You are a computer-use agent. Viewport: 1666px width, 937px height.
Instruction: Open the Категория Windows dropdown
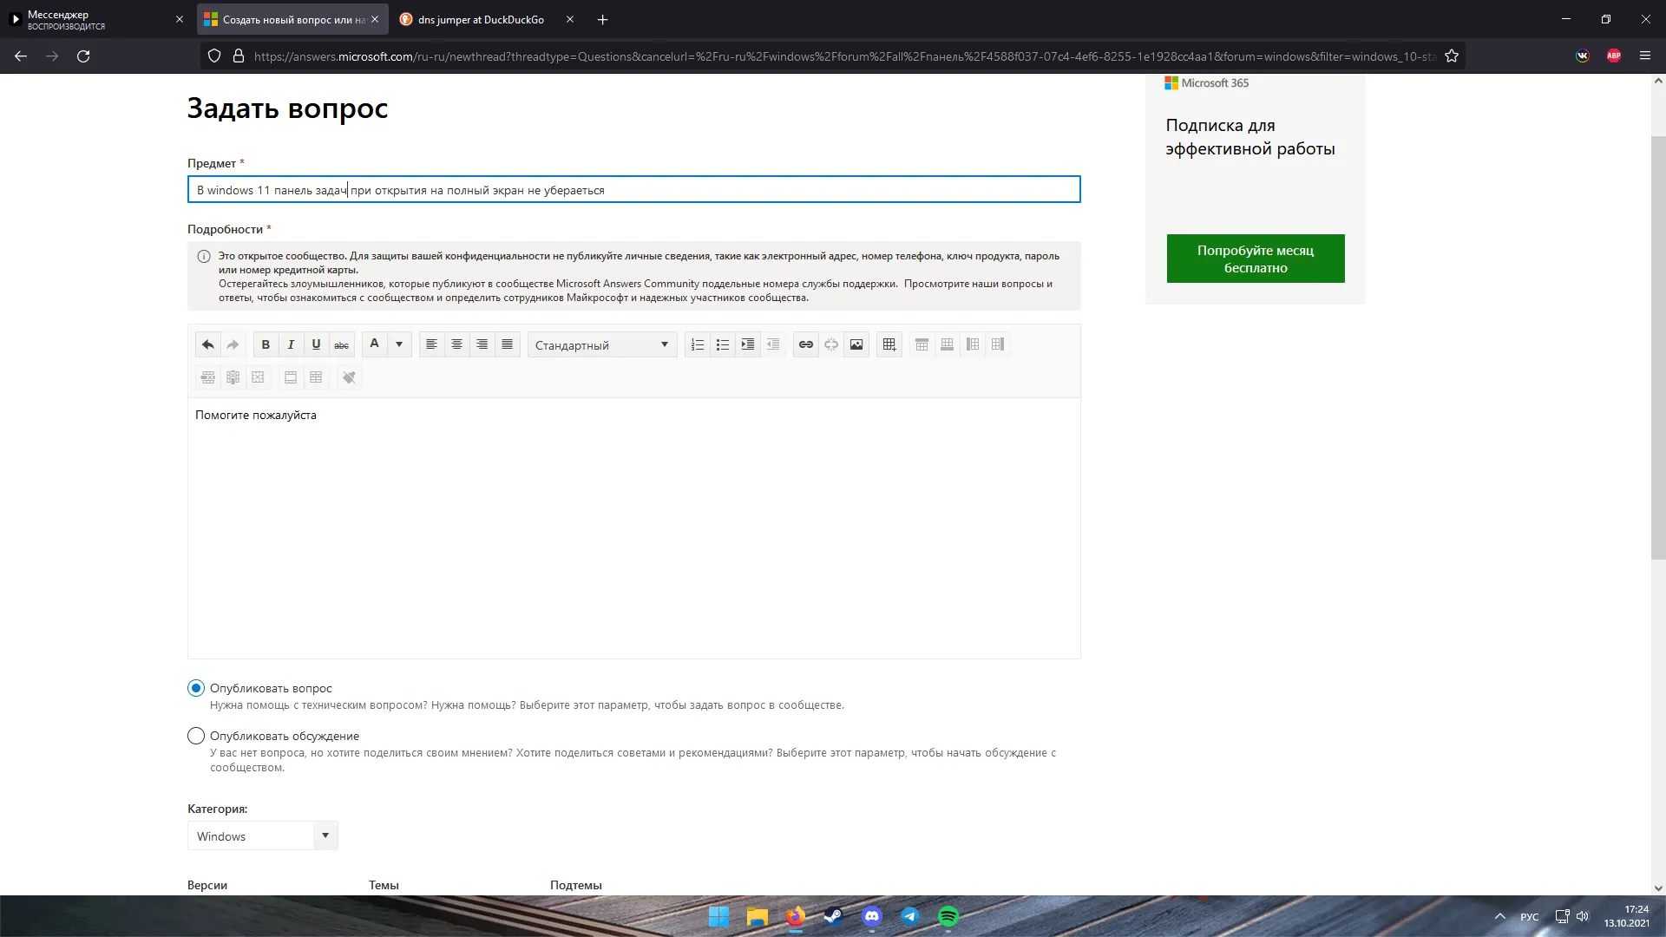tap(263, 835)
